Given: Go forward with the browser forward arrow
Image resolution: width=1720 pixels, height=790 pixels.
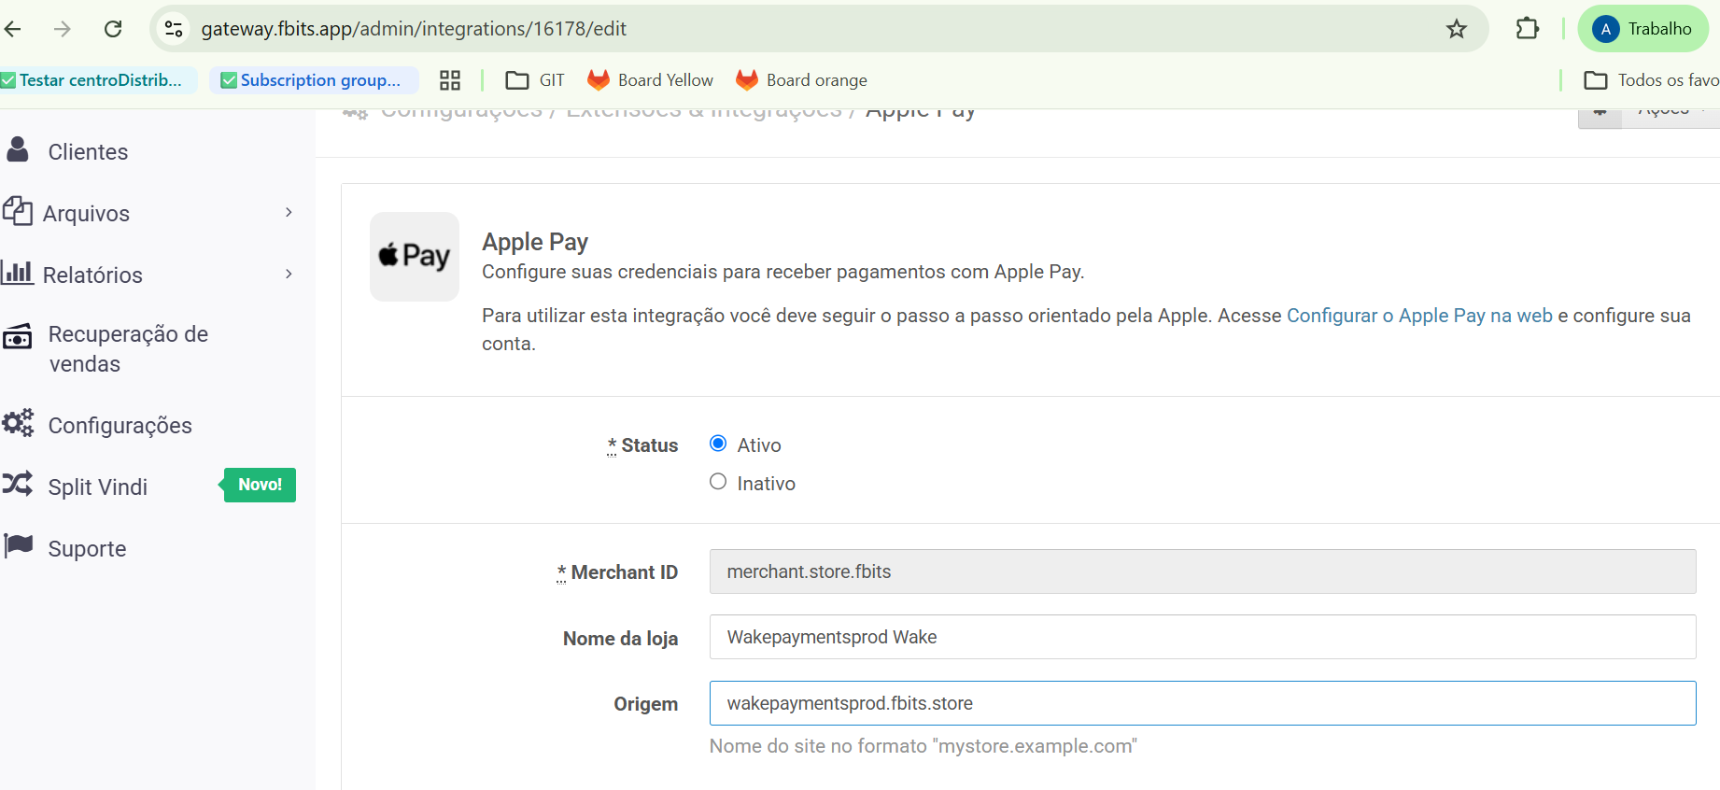Looking at the screenshot, I should 63,29.
